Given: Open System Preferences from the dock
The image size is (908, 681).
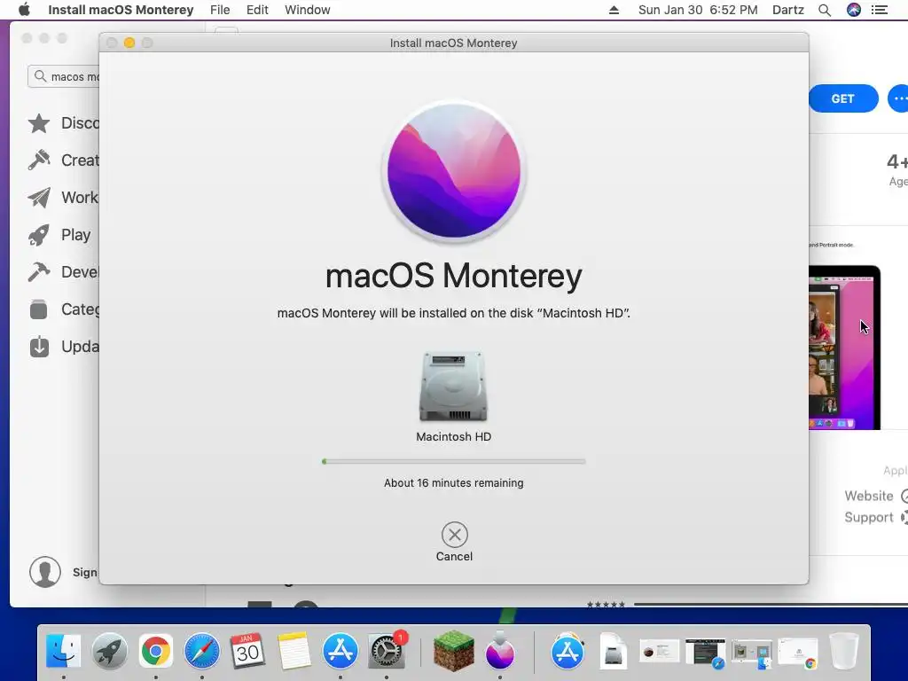Looking at the screenshot, I should (387, 652).
